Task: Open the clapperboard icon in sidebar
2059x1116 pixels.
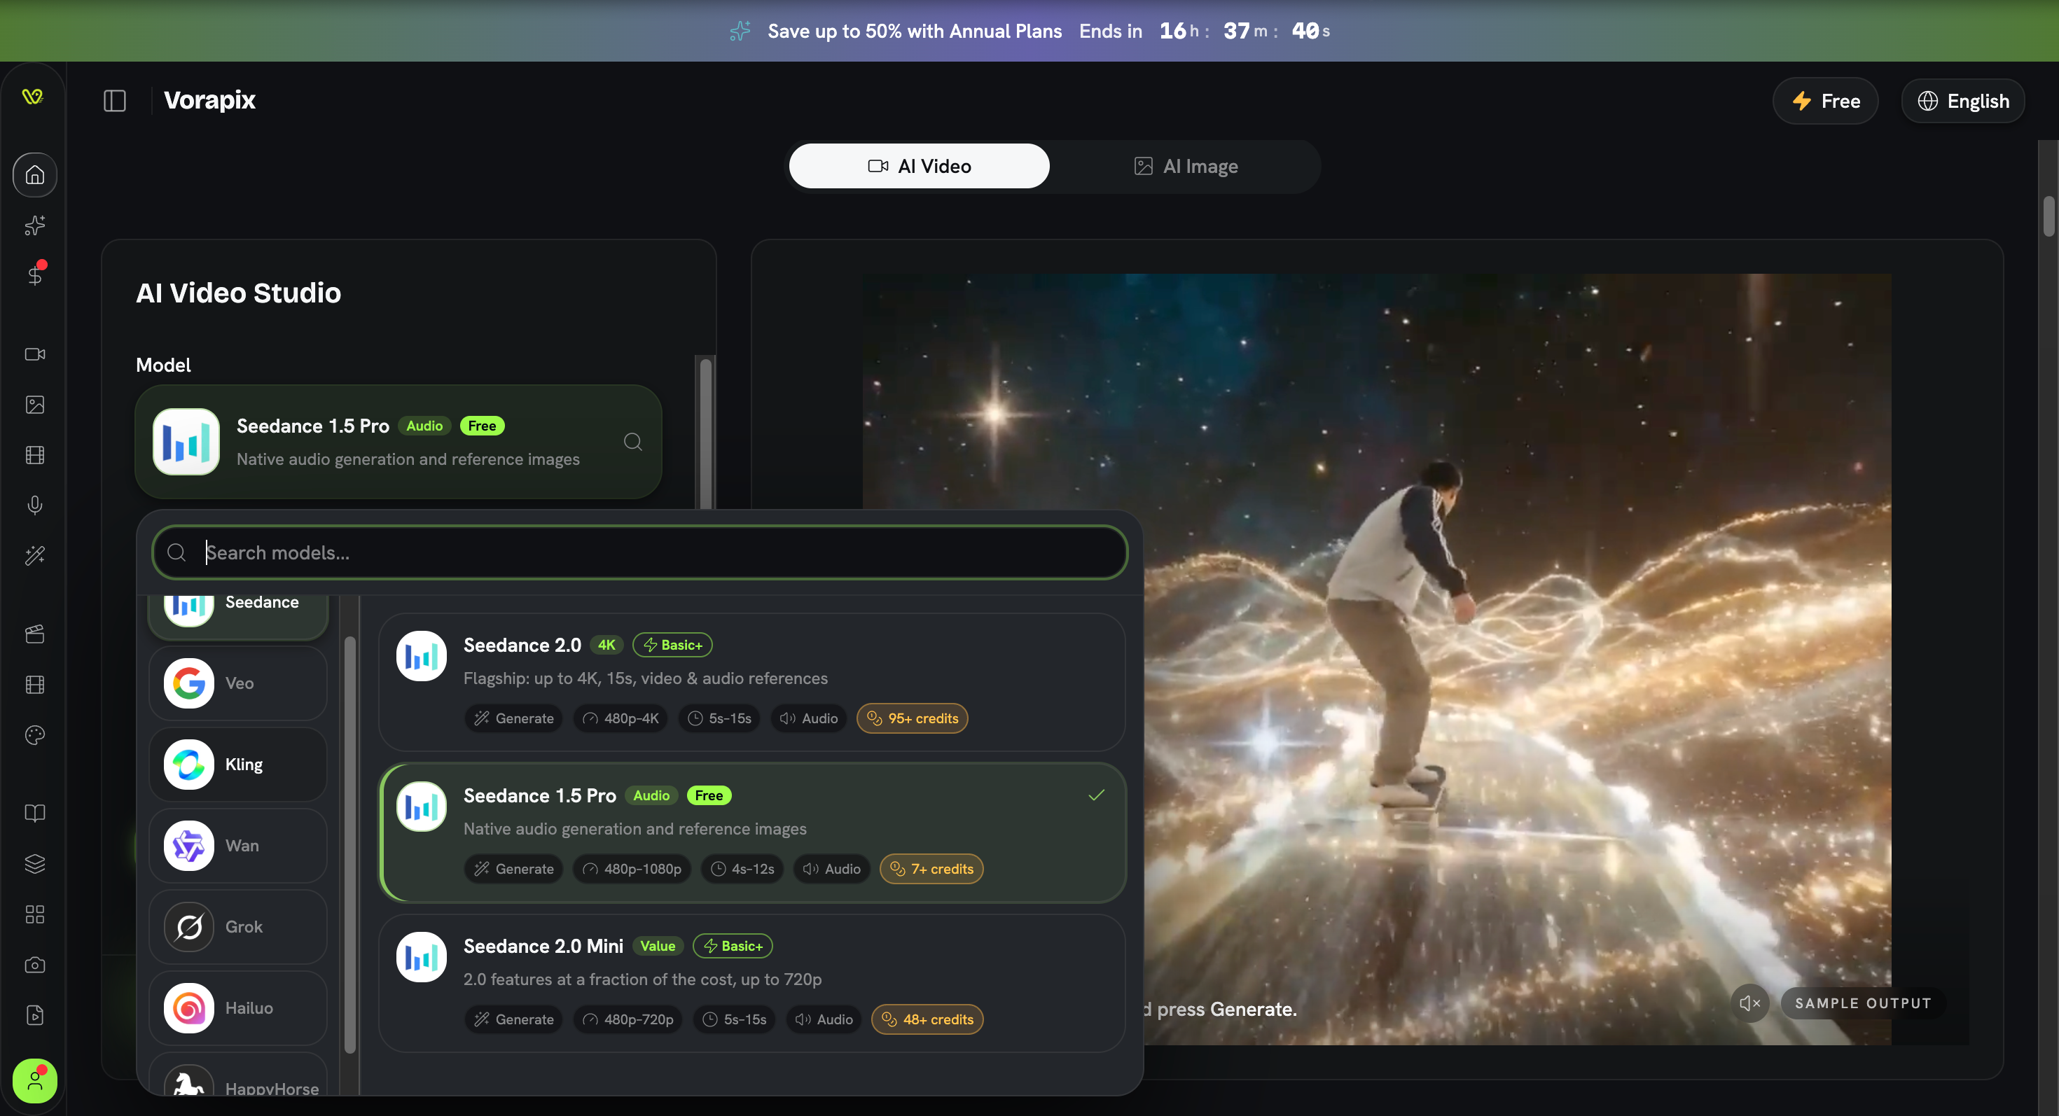Action: 34,634
